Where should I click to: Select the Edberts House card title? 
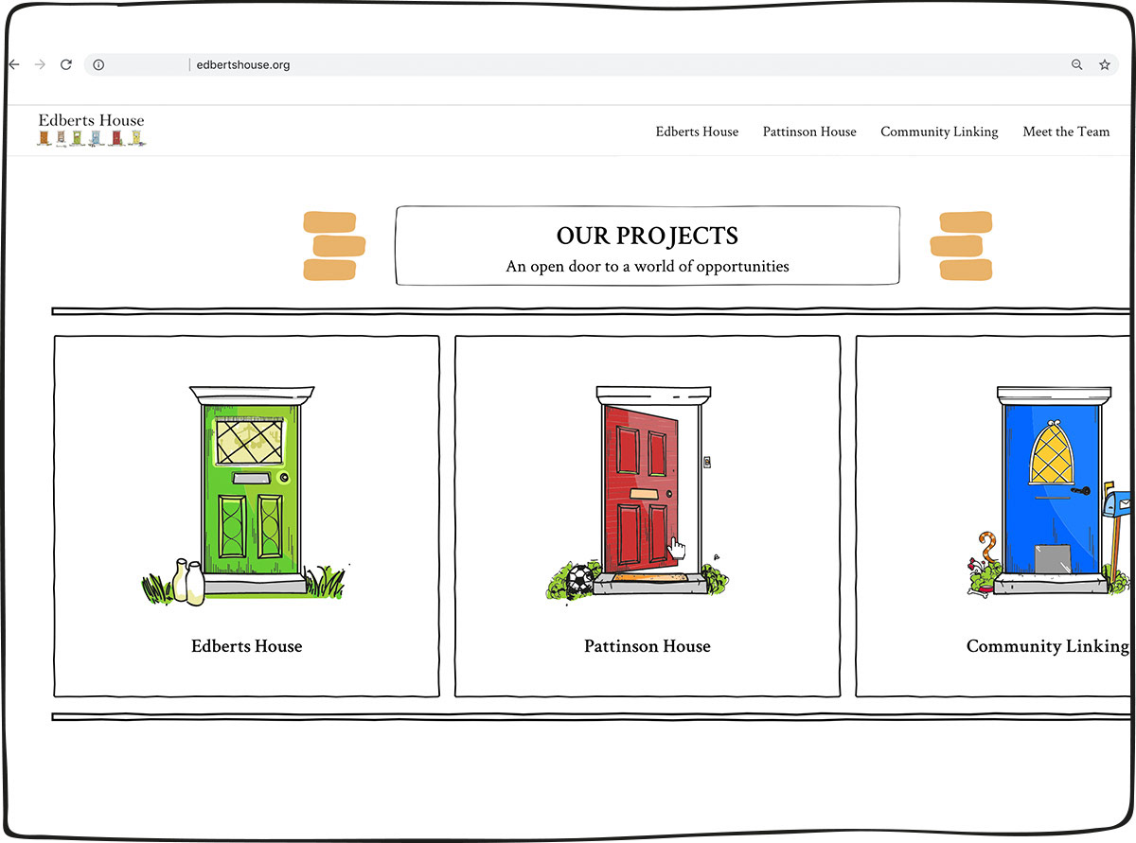click(x=247, y=646)
